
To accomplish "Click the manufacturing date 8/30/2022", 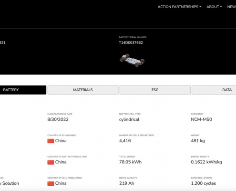I will tap(58, 119).
